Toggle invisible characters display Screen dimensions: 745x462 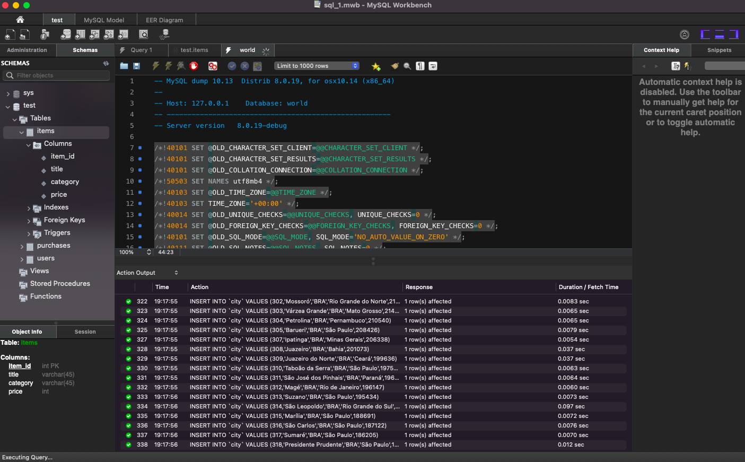click(x=420, y=66)
